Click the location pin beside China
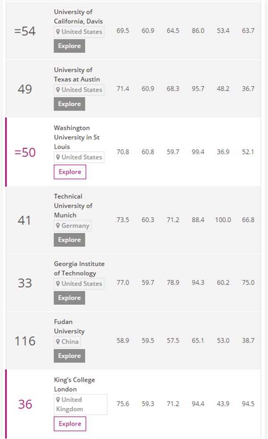 click(58, 342)
